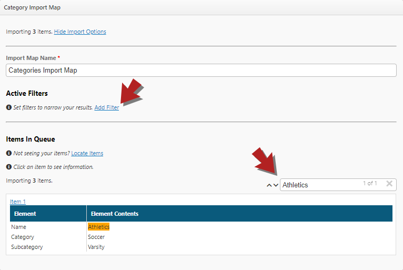403x270 pixels.
Task: Click Hide Import Options link
Action: (80, 32)
